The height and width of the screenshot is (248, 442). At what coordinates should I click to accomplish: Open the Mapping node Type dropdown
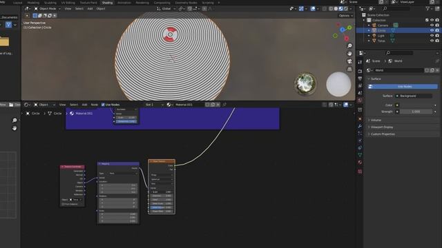point(123,174)
